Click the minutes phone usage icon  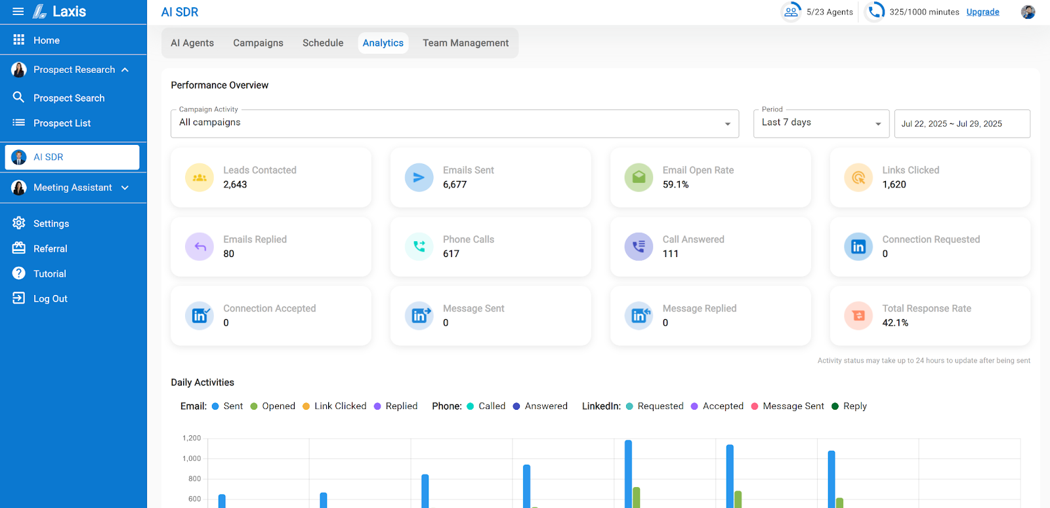pos(875,12)
